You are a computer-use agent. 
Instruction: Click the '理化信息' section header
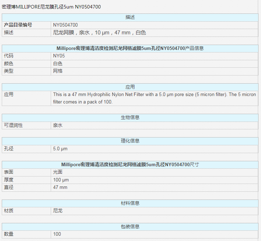coord(130,141)
